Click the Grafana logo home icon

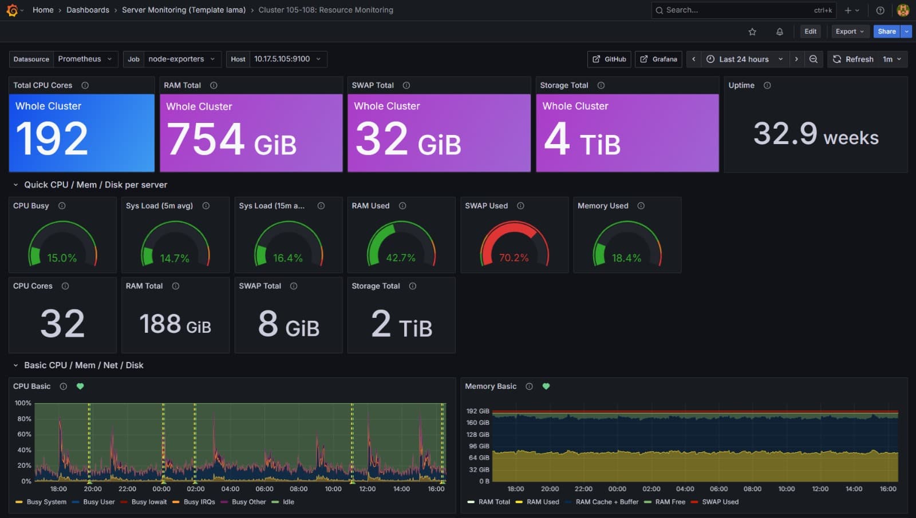pos(12,10)
